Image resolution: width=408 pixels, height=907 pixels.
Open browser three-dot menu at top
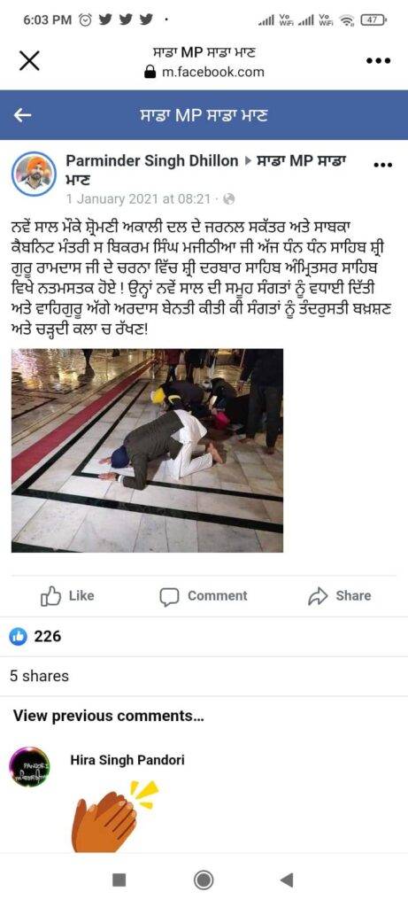[x=379, y=61]
